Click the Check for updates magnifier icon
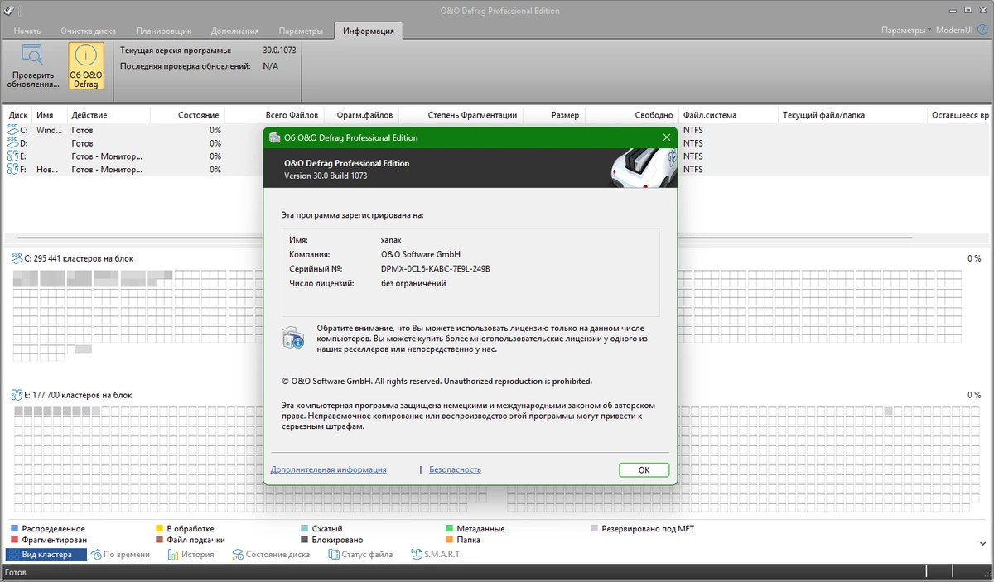 coord(32,55)
